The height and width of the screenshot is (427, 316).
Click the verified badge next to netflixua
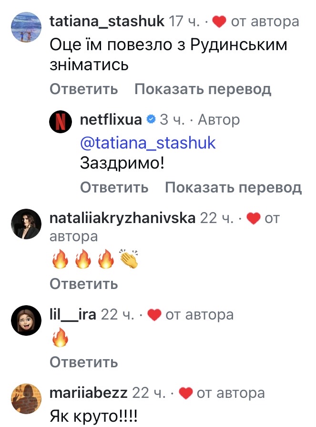(151, 120)
